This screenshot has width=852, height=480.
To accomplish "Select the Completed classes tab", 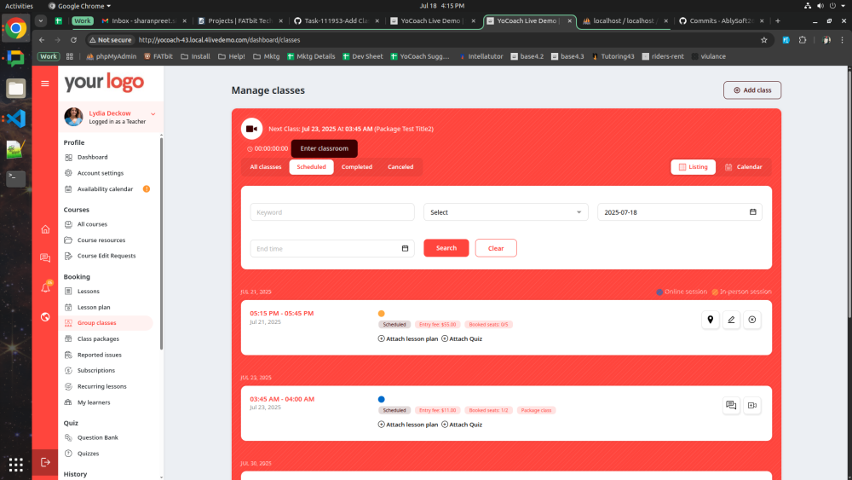I will coord(356,167).
